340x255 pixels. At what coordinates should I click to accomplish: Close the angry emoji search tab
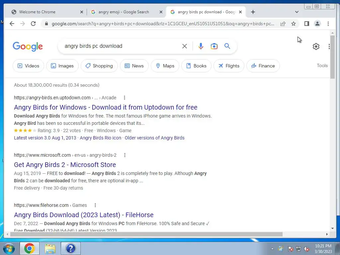tap(161, 12)
